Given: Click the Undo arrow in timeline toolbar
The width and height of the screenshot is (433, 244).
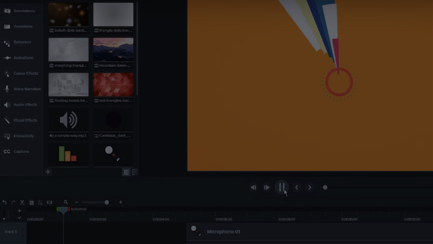Looking at the screenshot, I should pos(5,202).
